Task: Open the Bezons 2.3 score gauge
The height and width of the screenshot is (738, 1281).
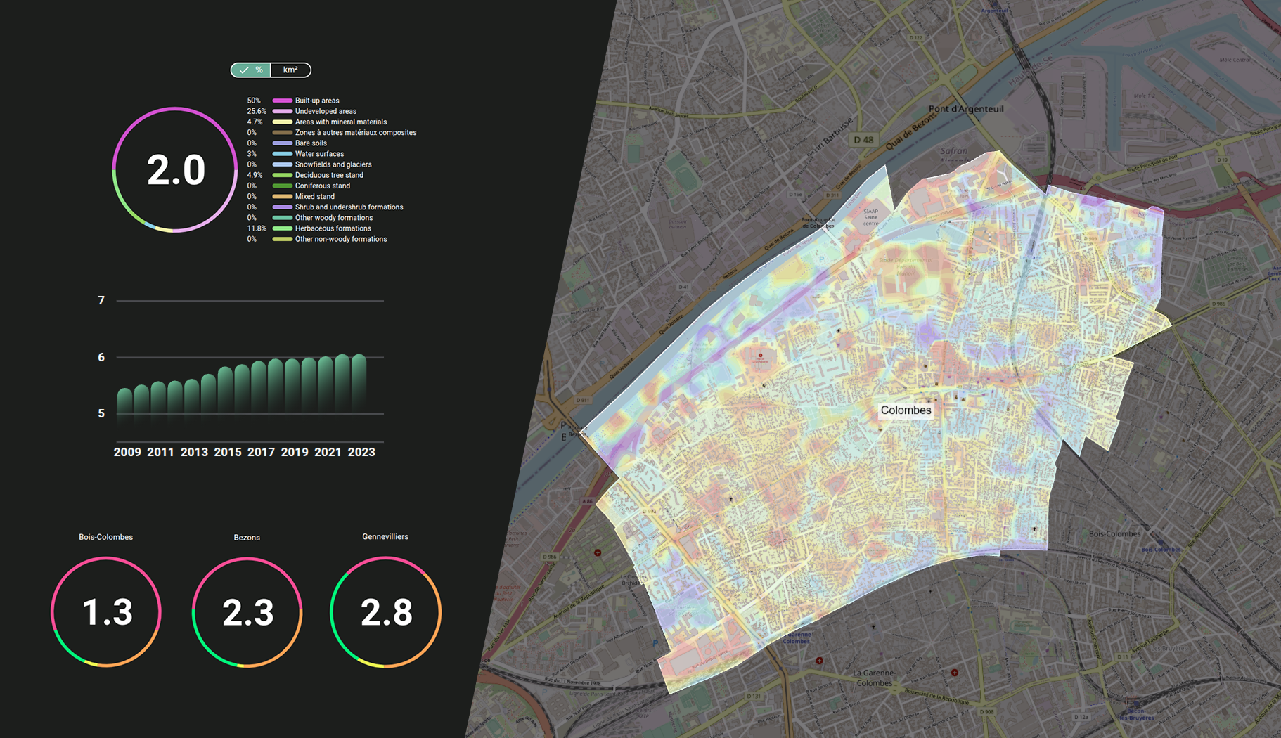Action: pyautogui.click(x=247, y=612)
